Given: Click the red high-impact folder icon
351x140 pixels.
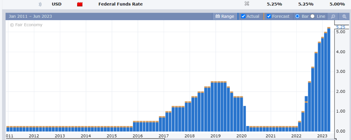Looking at the screenshot, I should [x=80, y=4].
